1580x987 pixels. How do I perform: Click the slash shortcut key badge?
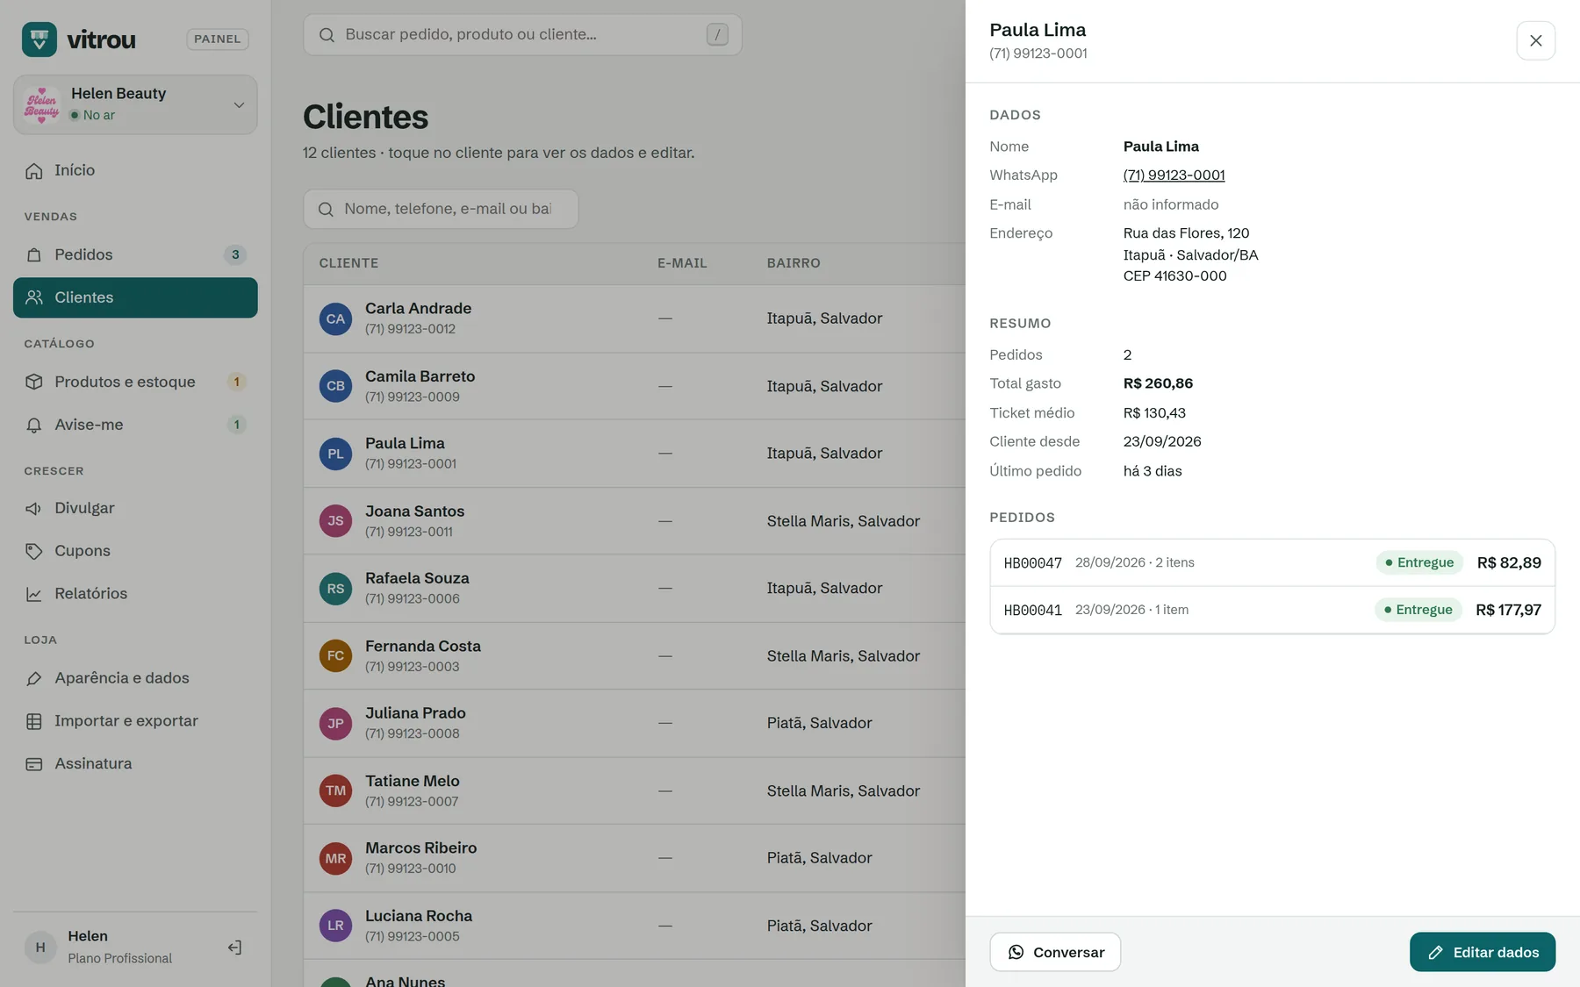click(x=717, y=34)
